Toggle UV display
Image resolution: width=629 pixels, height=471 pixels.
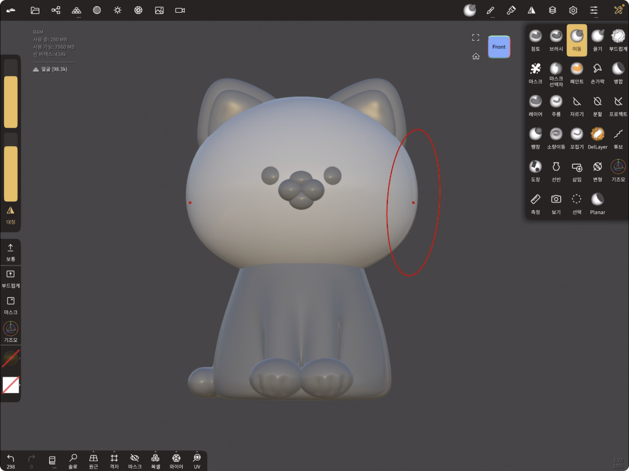197,461
